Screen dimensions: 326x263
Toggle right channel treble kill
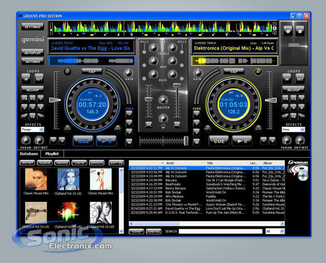[182, 52]
